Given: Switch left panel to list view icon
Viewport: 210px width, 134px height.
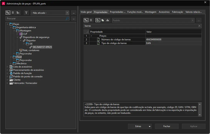Looking at the screenshot, I should point(13,13).
